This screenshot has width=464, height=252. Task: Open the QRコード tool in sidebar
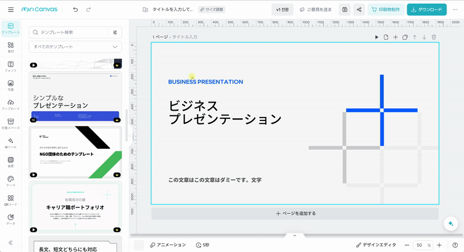10,201
